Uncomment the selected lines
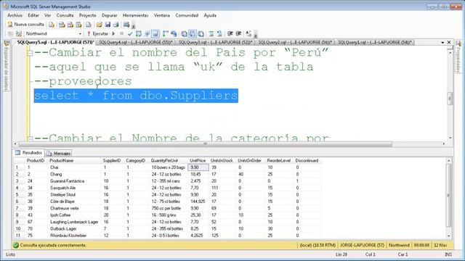Viewport: 465px width, 261px height. coord(219,34)
